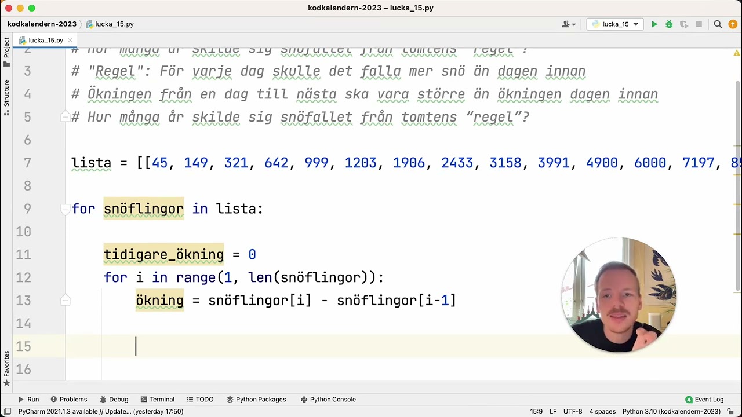Click the ökning variable on line 13
This screenshot has height=417, width=742.
[x=159, y=301]
